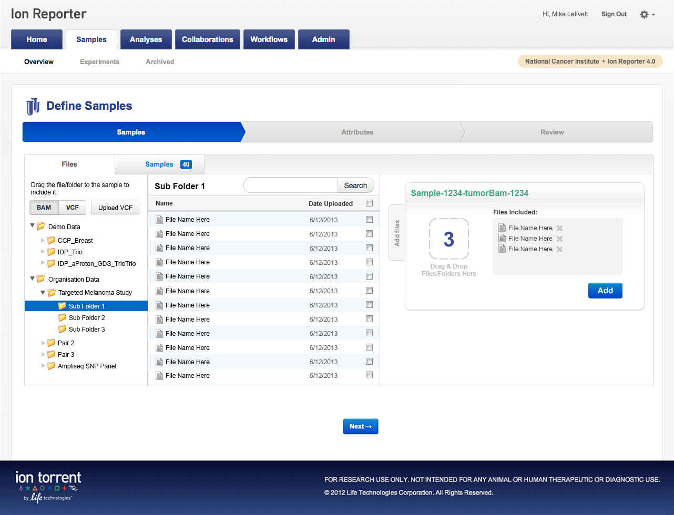Viewport: 674px width, 515px height.
Task: Click the Demo Data folder icon
Action: tap(40, 226)
